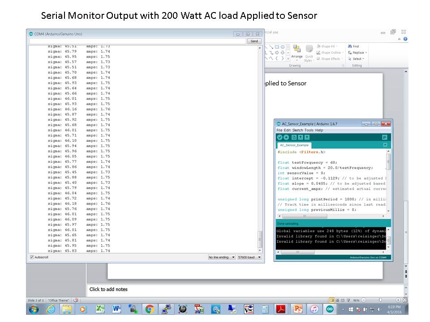Click Fit slide to window icon
Image resolution: width=430 pixels, height=322 pixels.
point(405,300)
